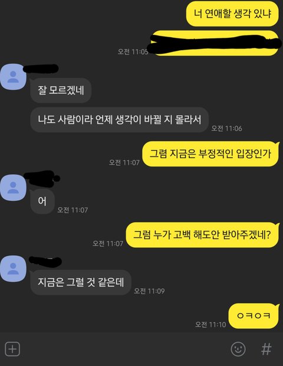Tap the '오전 11:10' timestamp

click(x=210, y=325)
